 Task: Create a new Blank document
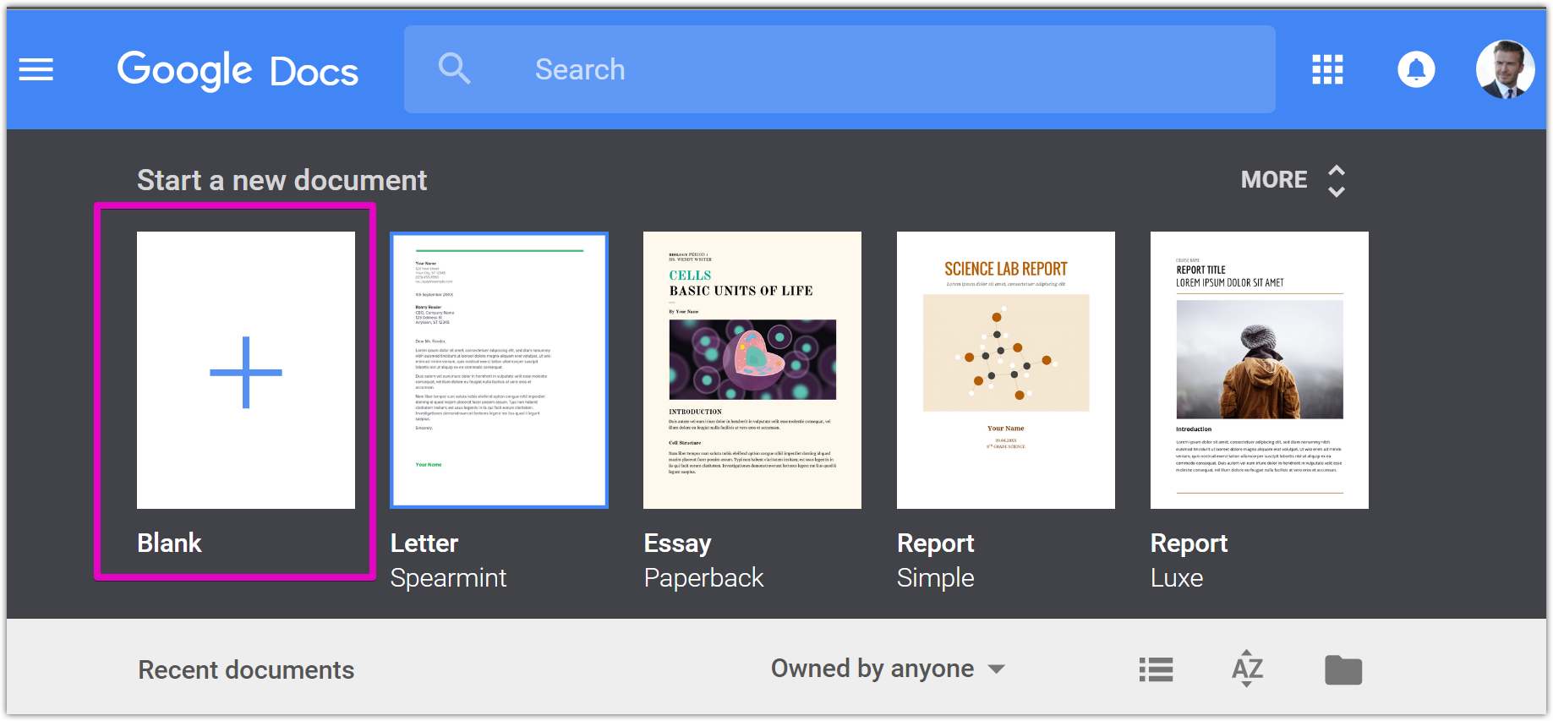click(x=246, y=370)
